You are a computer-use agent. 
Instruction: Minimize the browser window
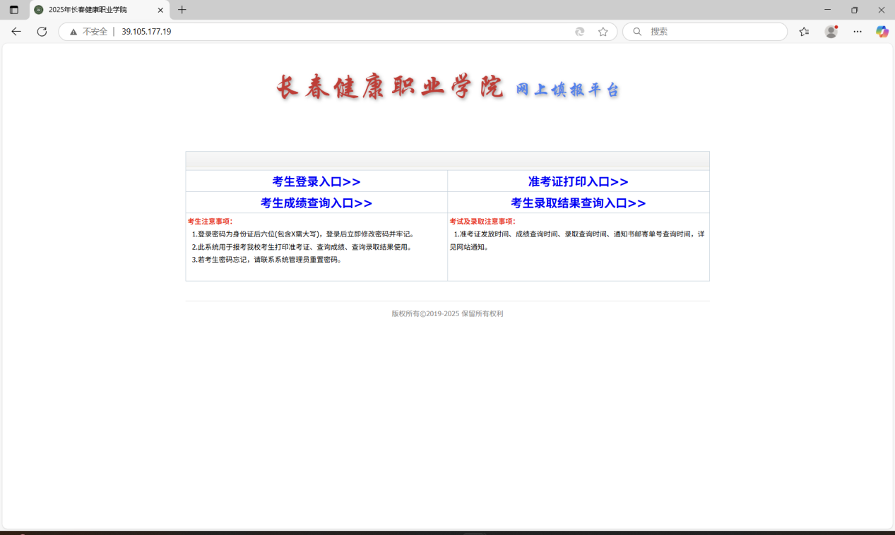pyautogui.click(x=828, y=10)
